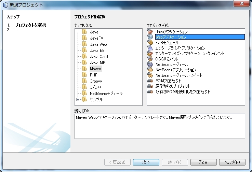Click the Java folder icon in categories
Screen dimensions: 252x172
pyautogui.click(x=84, y=32)
